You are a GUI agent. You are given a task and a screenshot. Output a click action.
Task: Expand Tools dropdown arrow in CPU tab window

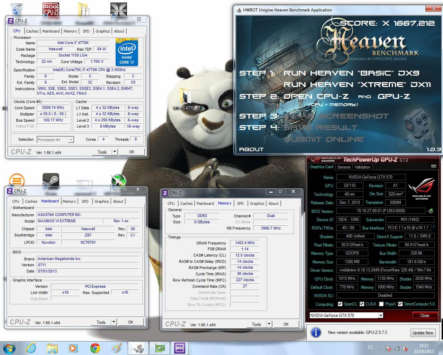(x=115, y=152)
